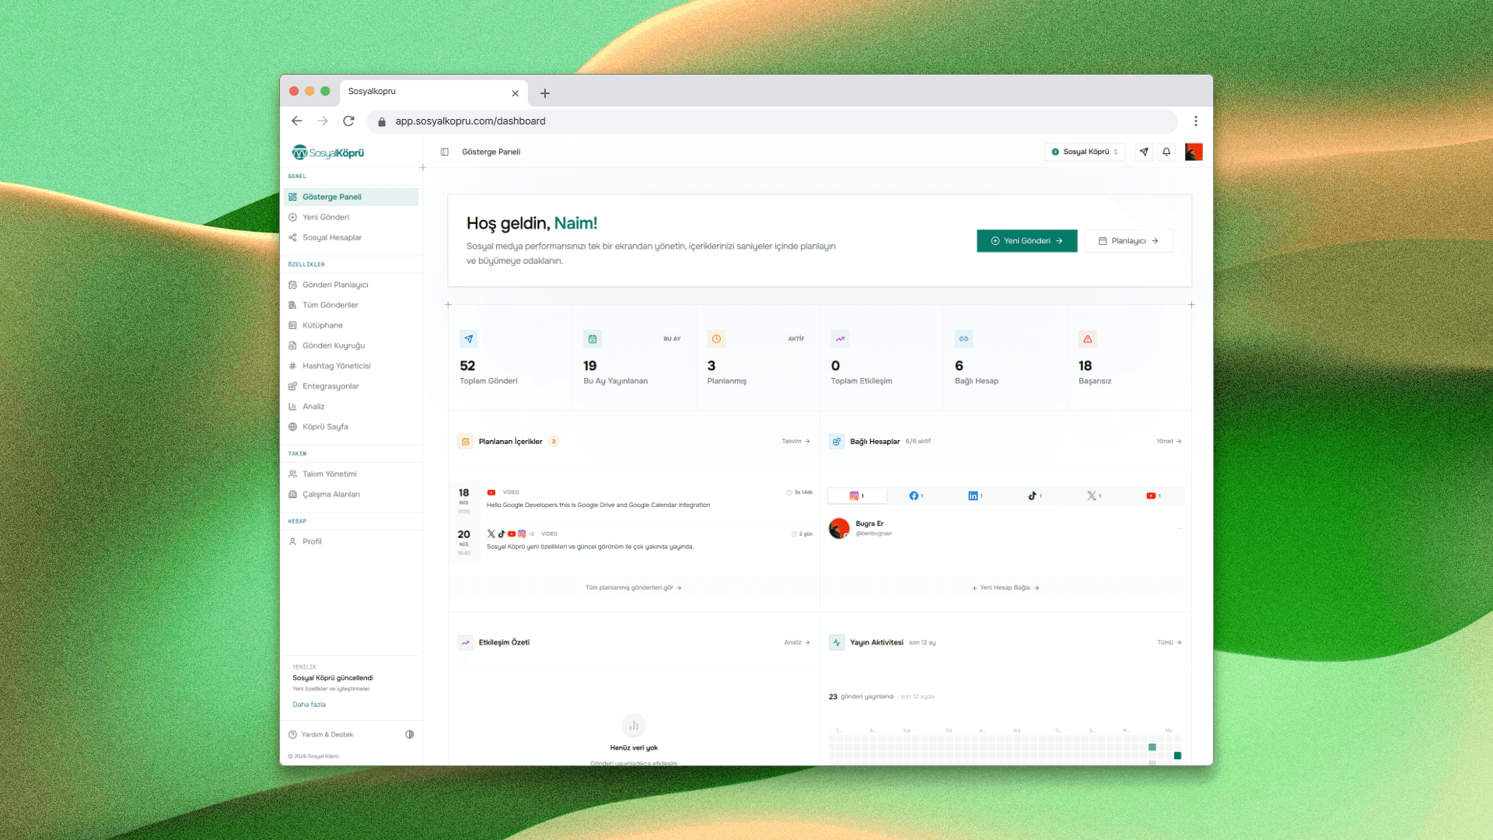1493x840 pixels.
Task: Click the Tümü link in Yayın Aktivitesi
Action: 1170,642
